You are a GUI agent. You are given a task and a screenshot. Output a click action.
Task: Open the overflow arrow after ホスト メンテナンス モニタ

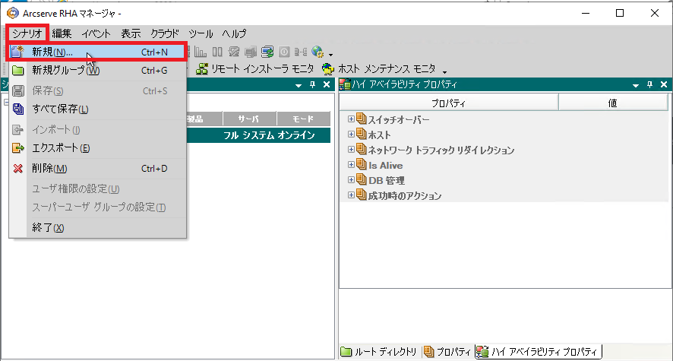point(444,71)
